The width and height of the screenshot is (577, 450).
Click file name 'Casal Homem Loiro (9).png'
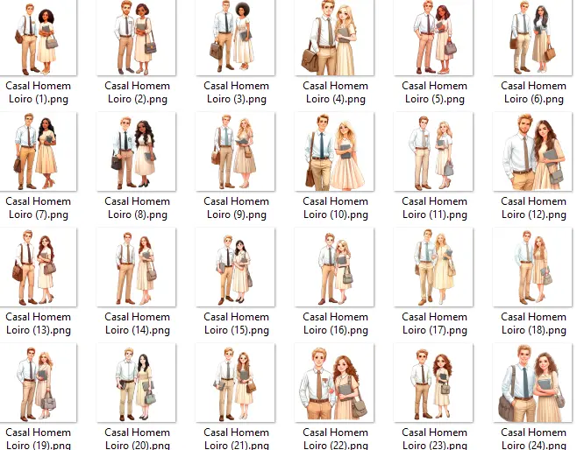pyautogui.click(x=236, y=207)
